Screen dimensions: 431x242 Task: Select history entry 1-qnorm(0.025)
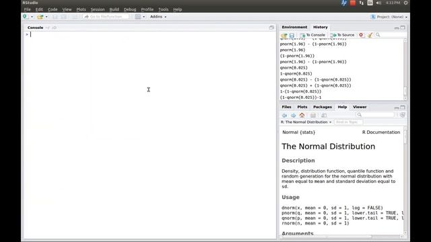tap(296, 73)
